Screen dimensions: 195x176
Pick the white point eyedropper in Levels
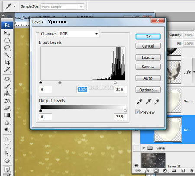157,102
